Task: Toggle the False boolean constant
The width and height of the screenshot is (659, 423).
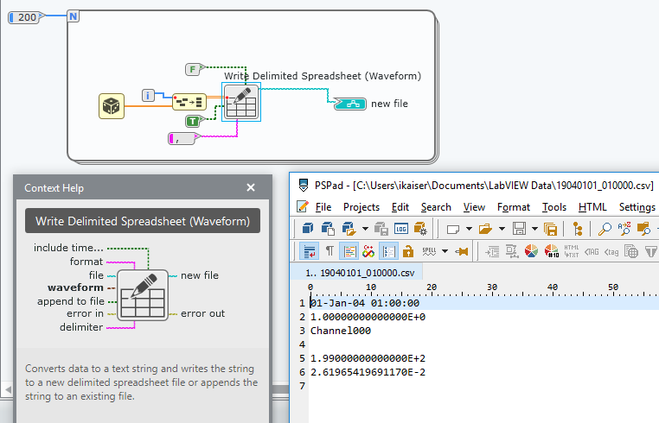Action: 194,69
